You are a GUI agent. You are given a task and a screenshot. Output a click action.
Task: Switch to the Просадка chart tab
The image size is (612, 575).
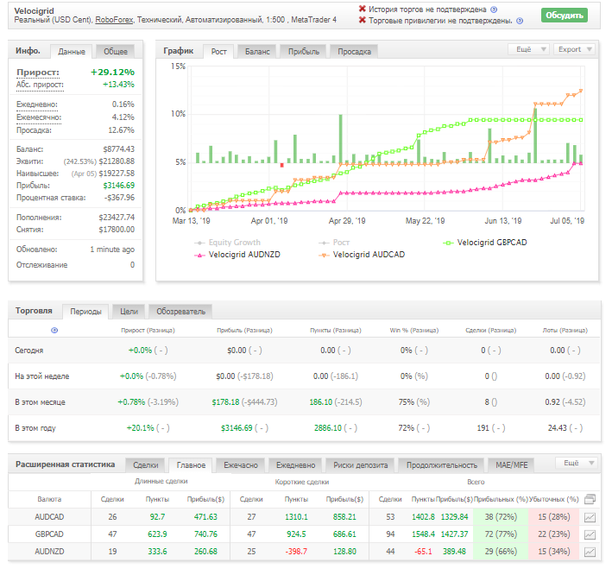[x=354, y=52]
